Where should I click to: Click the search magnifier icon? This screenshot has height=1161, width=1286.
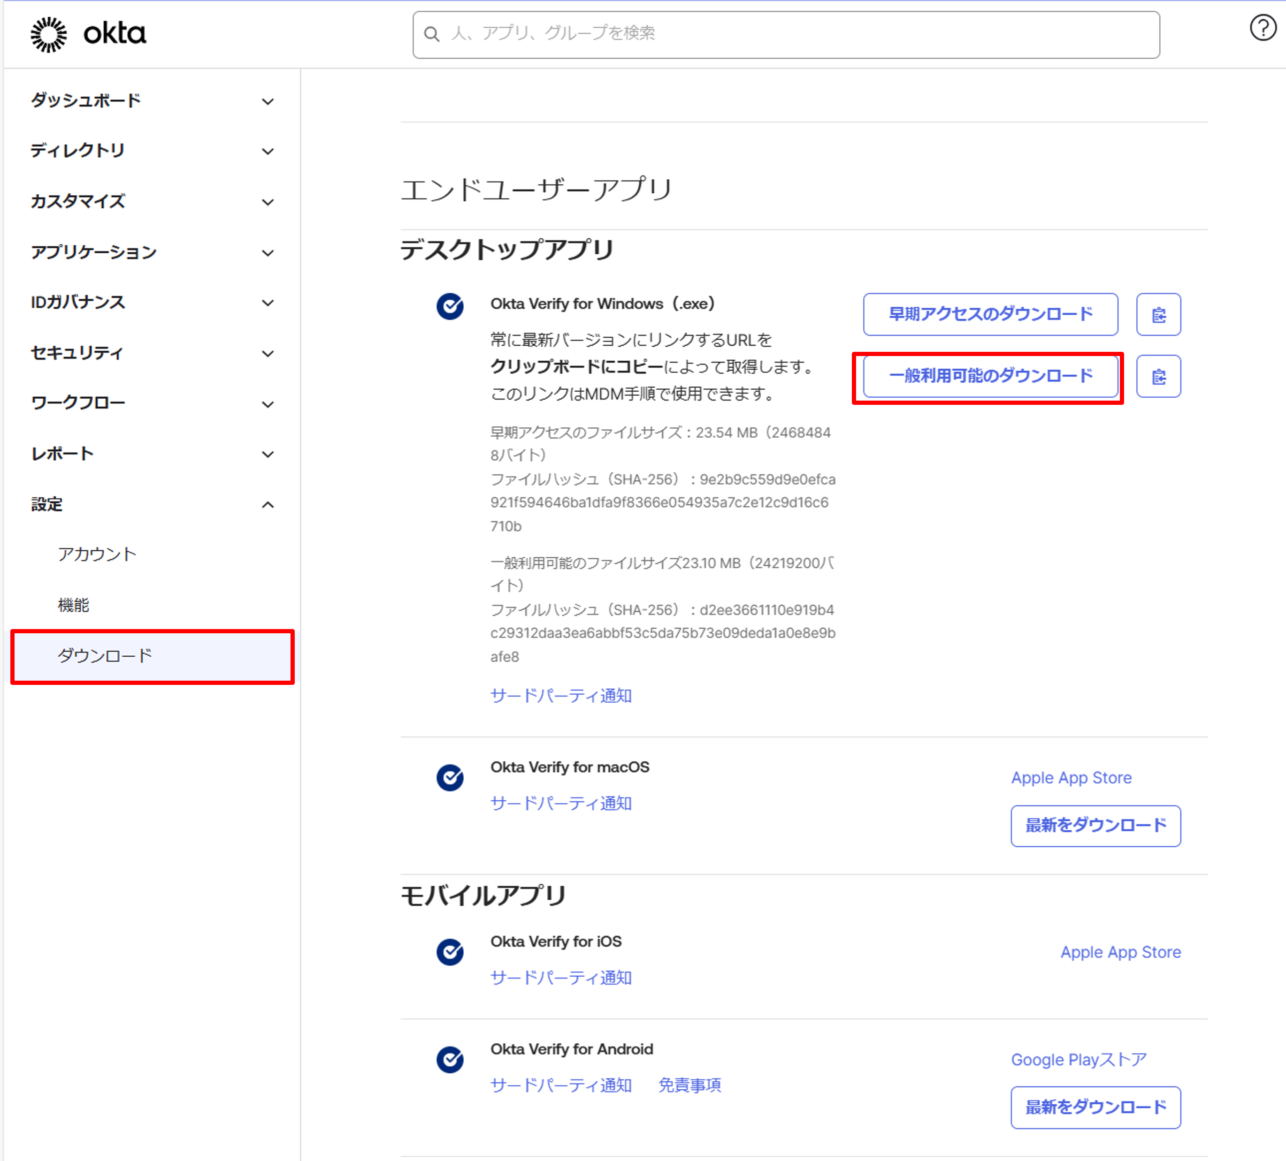(x=432, y=34)
